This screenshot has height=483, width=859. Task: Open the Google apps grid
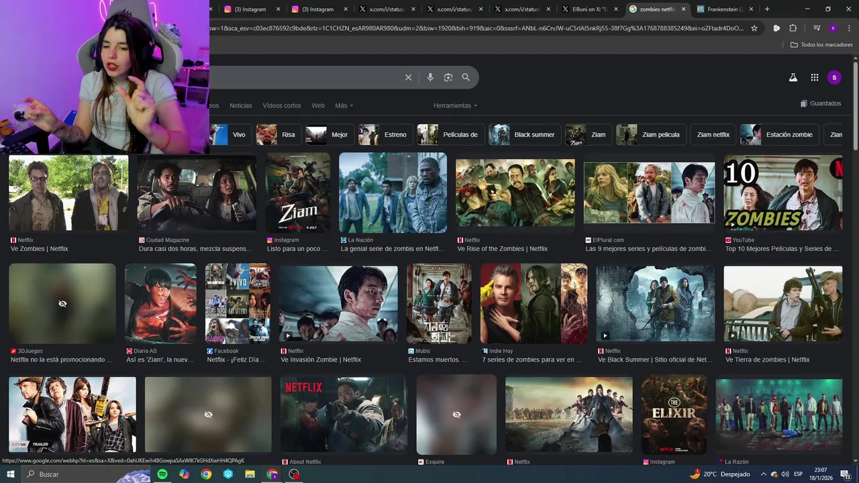coord(814,77)
